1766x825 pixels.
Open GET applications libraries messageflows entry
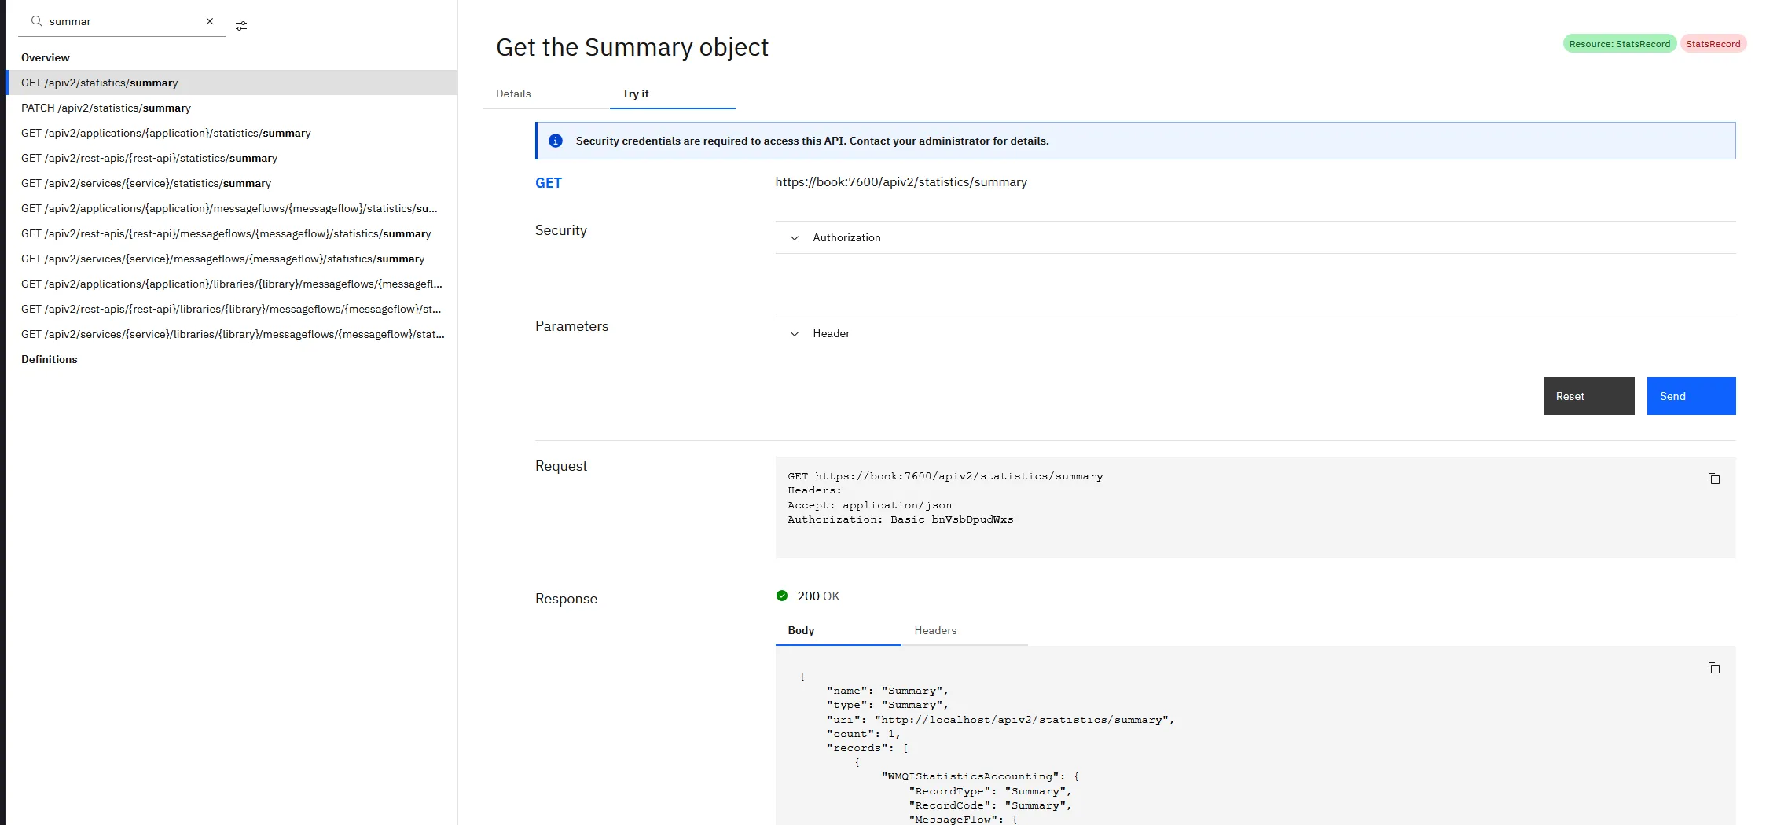click(232, 284)
